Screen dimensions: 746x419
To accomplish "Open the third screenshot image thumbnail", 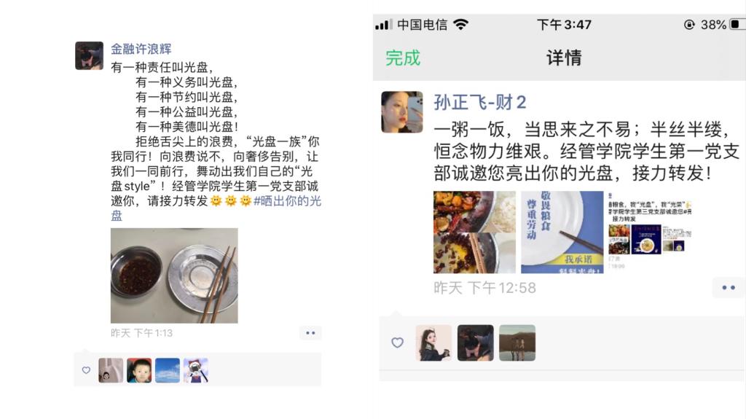I will point(650,232).
